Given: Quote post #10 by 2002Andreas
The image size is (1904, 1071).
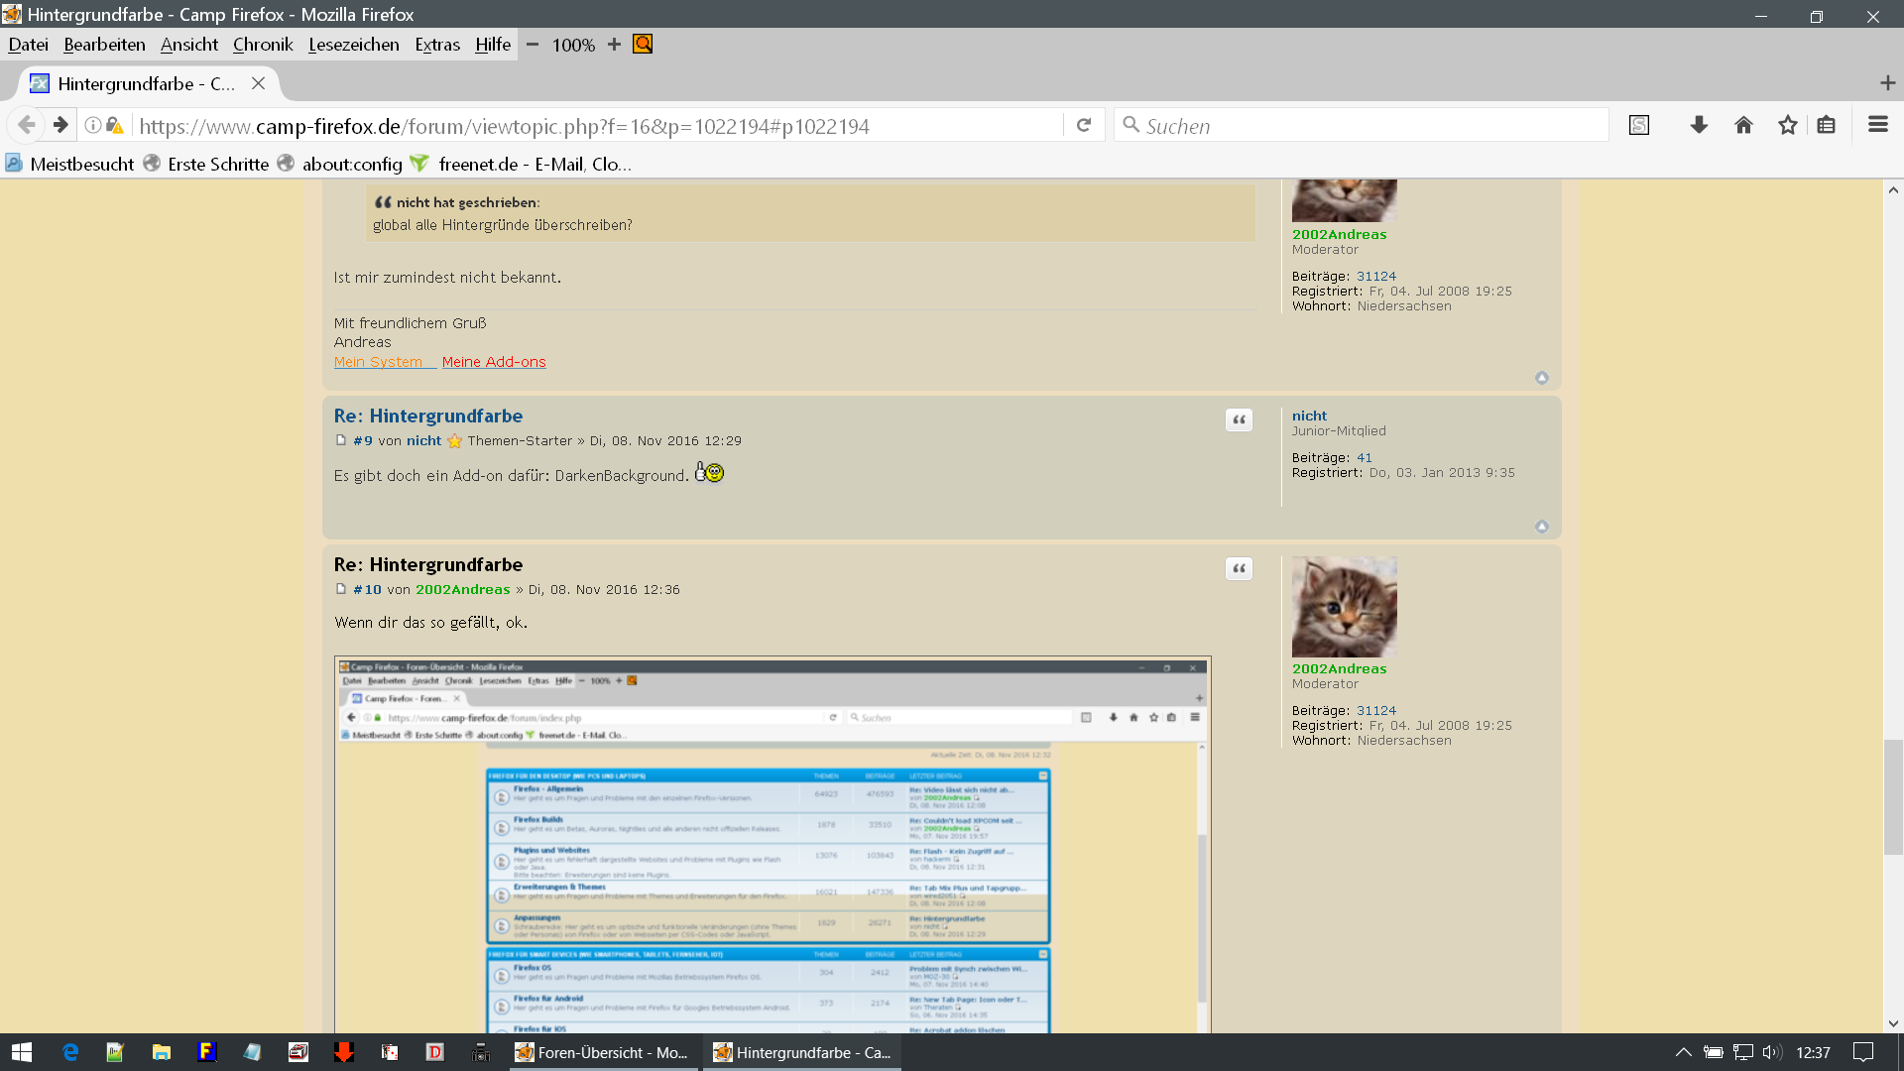Looking at the screenshot, I should tap(1239, 569).
